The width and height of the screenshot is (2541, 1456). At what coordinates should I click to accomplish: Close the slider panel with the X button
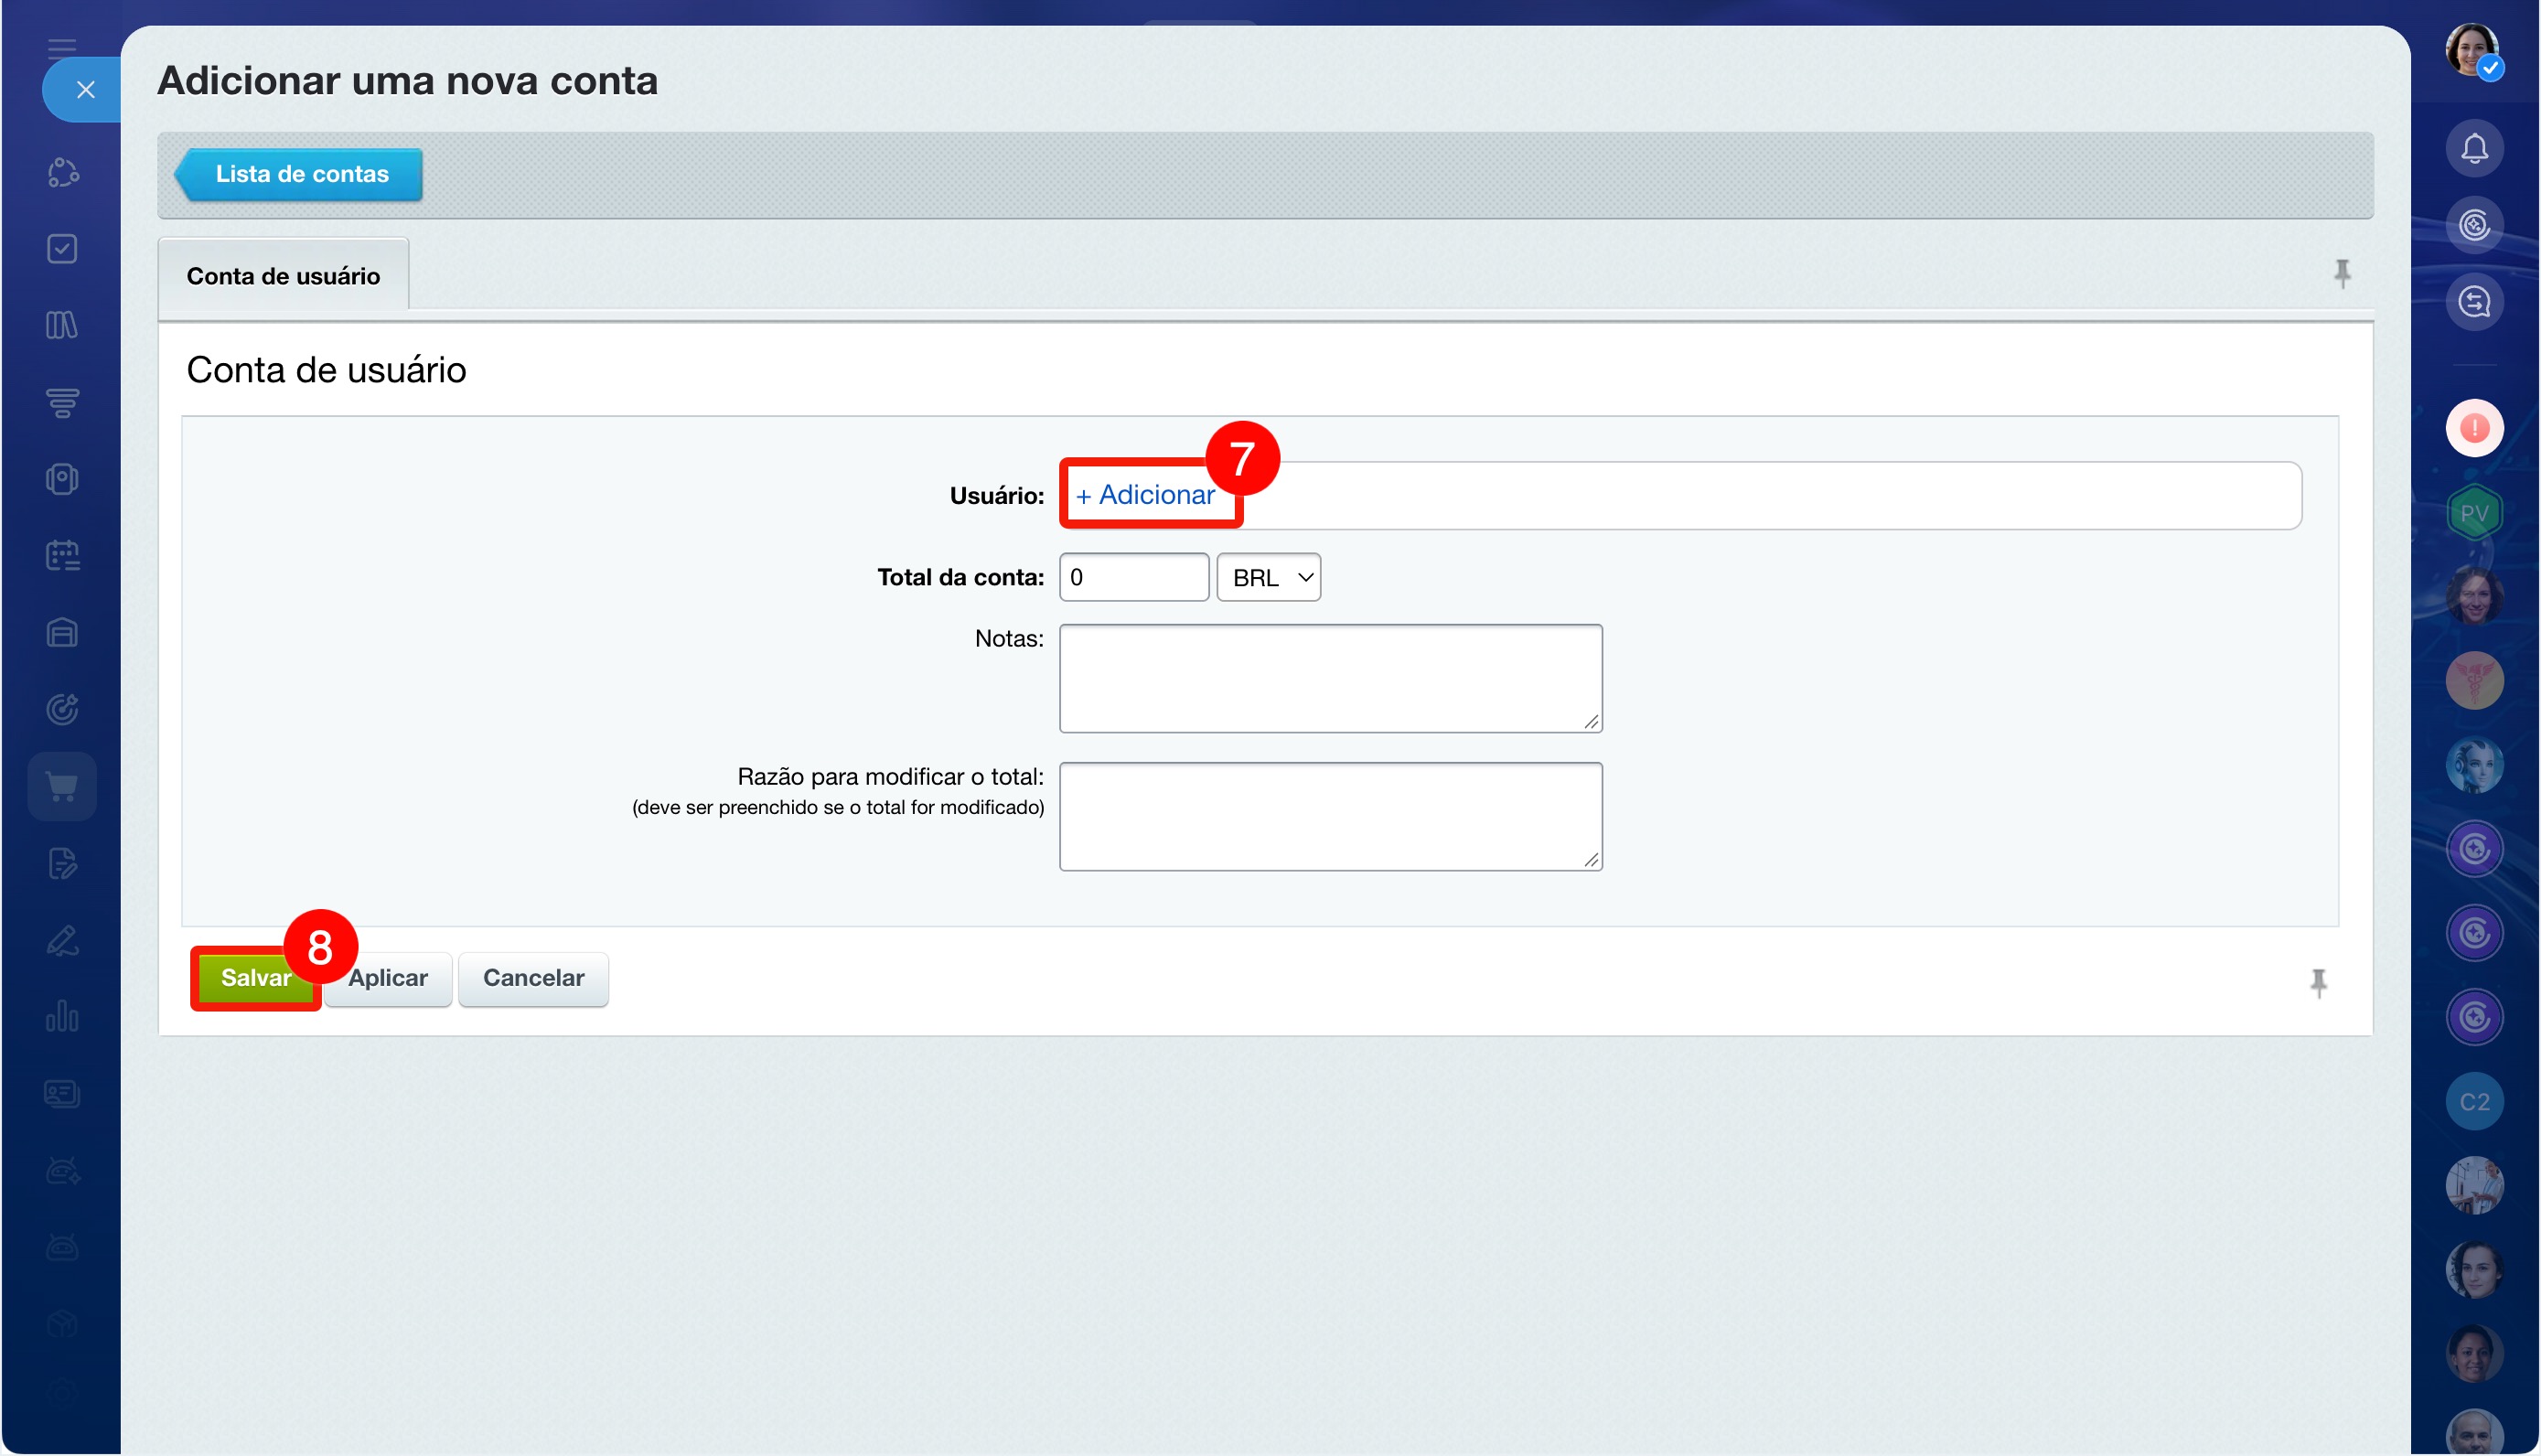point(84,90)
